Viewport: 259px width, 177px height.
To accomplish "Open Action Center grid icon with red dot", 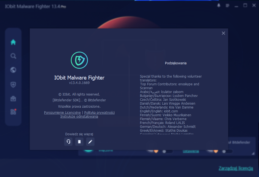I will [13, 112].
